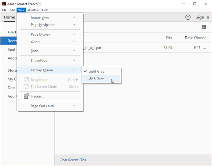
Task: Click the Clear Recent Files link
Action: click(x=73, y=160)
